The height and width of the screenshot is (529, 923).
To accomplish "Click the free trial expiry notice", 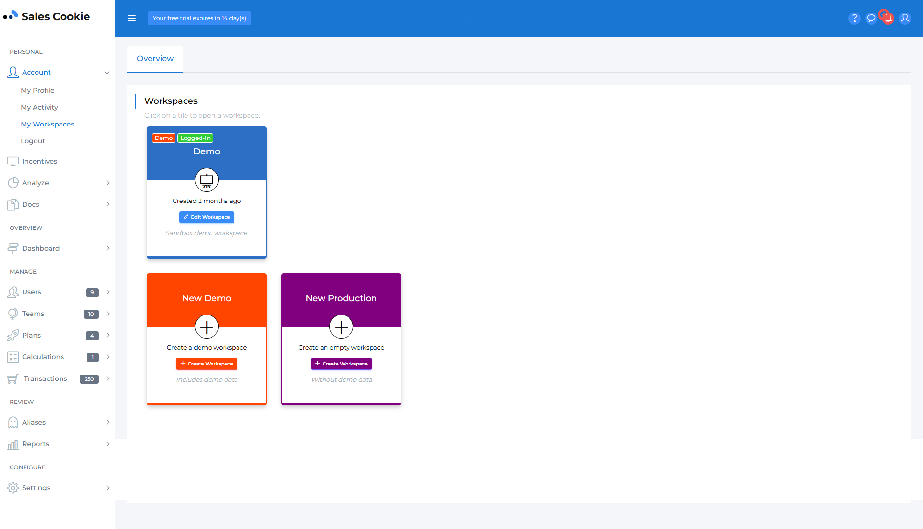I will pyautogui.click(x=199, y=18).
